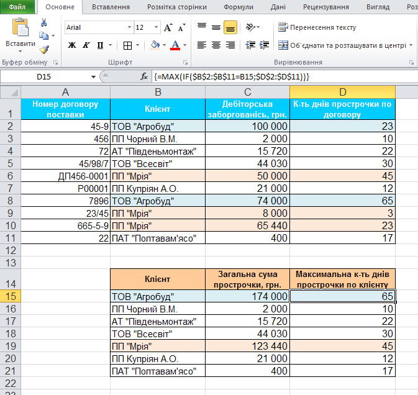Align text left in the cell
Viewport: 418px width, 395px height.
(201, 45)
